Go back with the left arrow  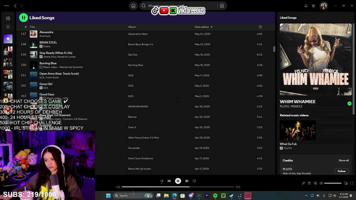point(15,6)
